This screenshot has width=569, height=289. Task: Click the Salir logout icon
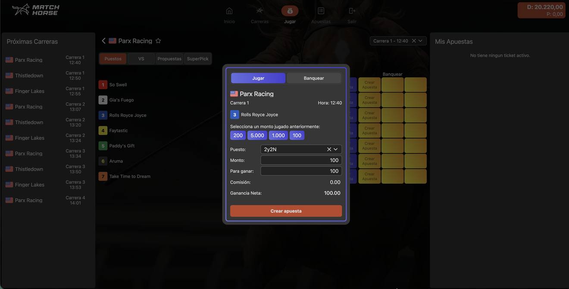(x=352, y=11)
